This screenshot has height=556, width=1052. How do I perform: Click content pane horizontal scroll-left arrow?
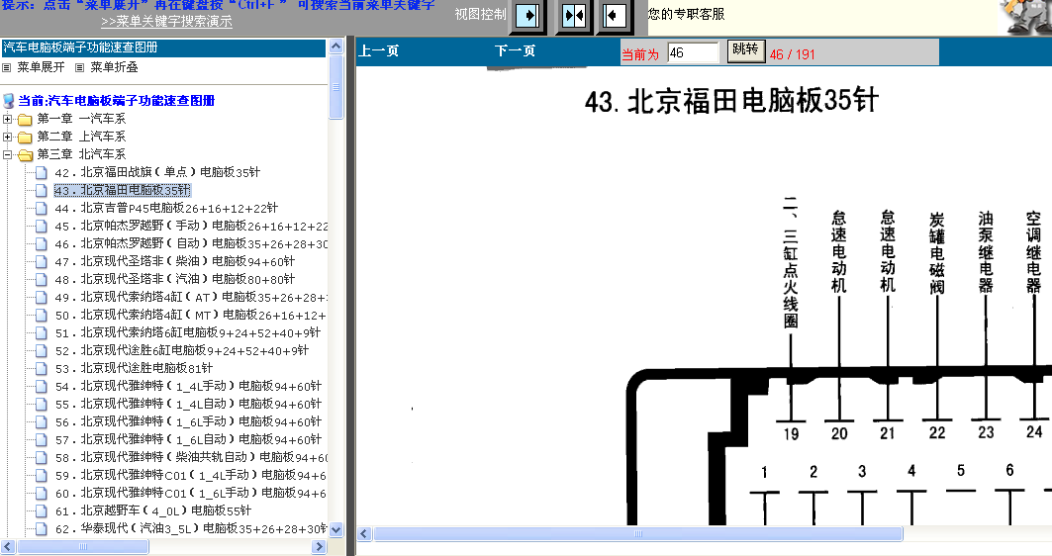pyautogui.click(x=364, y=534)
